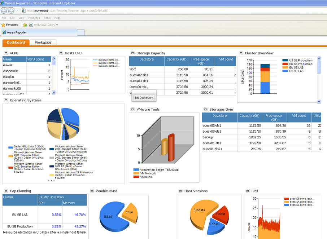Select the euhpom01 row in vCPU table
Image resolution: width=327 pixels, height=239 pixels.
pos(27,71)
